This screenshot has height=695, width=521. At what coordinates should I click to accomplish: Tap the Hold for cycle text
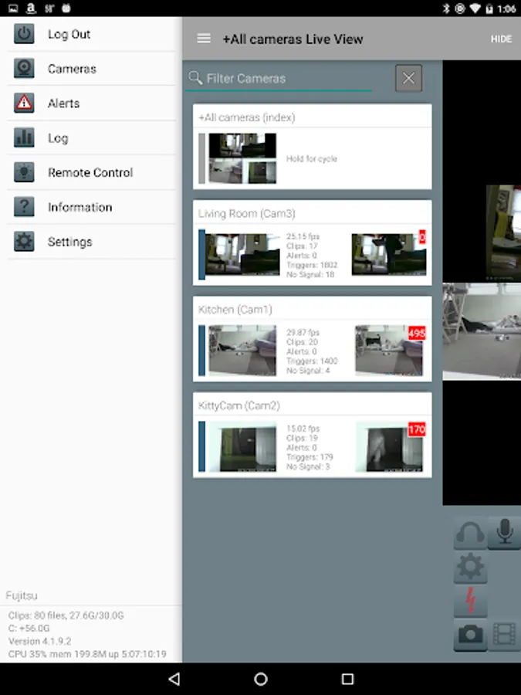(312, 158)
